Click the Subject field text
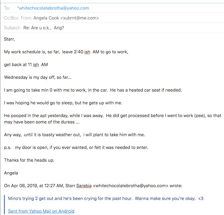This screenshot has height=215, width=224. 44,28
